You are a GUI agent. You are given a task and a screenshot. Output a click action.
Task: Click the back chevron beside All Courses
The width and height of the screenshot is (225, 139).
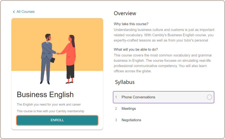click(14, 12)
